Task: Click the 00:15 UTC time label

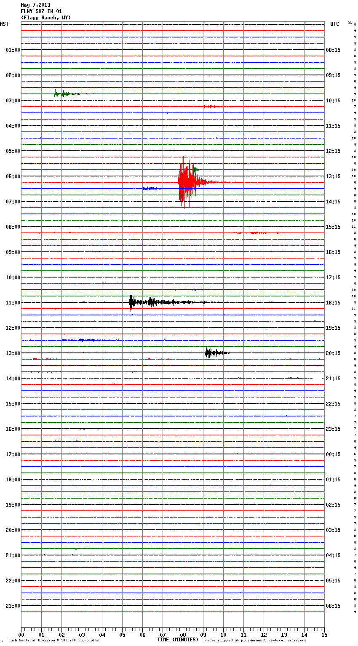Action: (x=333, y=454)
